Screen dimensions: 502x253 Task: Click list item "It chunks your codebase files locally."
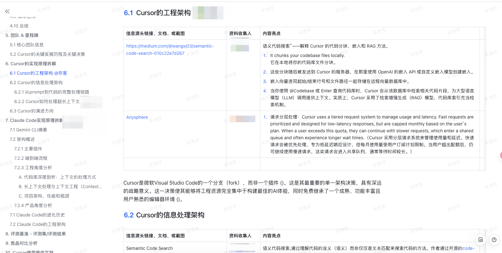pyautogui.click(x=307, y=55)
